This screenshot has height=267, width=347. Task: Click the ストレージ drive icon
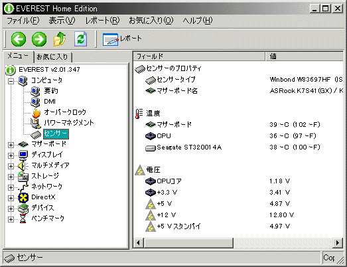[x=23, y=177]
